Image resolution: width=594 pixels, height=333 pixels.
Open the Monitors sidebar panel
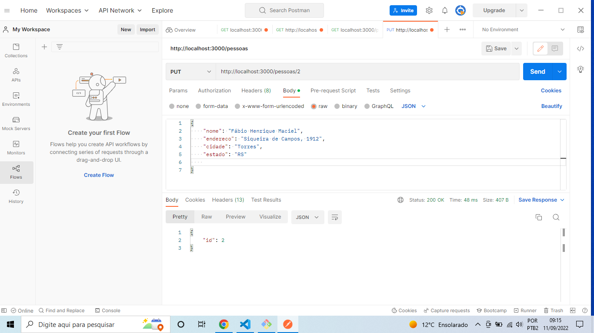[x=16, y=147]
